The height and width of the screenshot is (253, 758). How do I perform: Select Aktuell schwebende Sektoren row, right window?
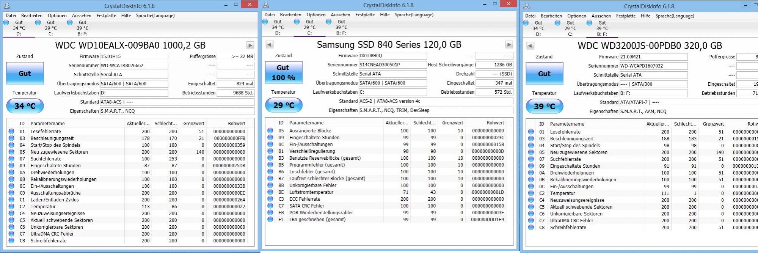(x=642, y=207)
